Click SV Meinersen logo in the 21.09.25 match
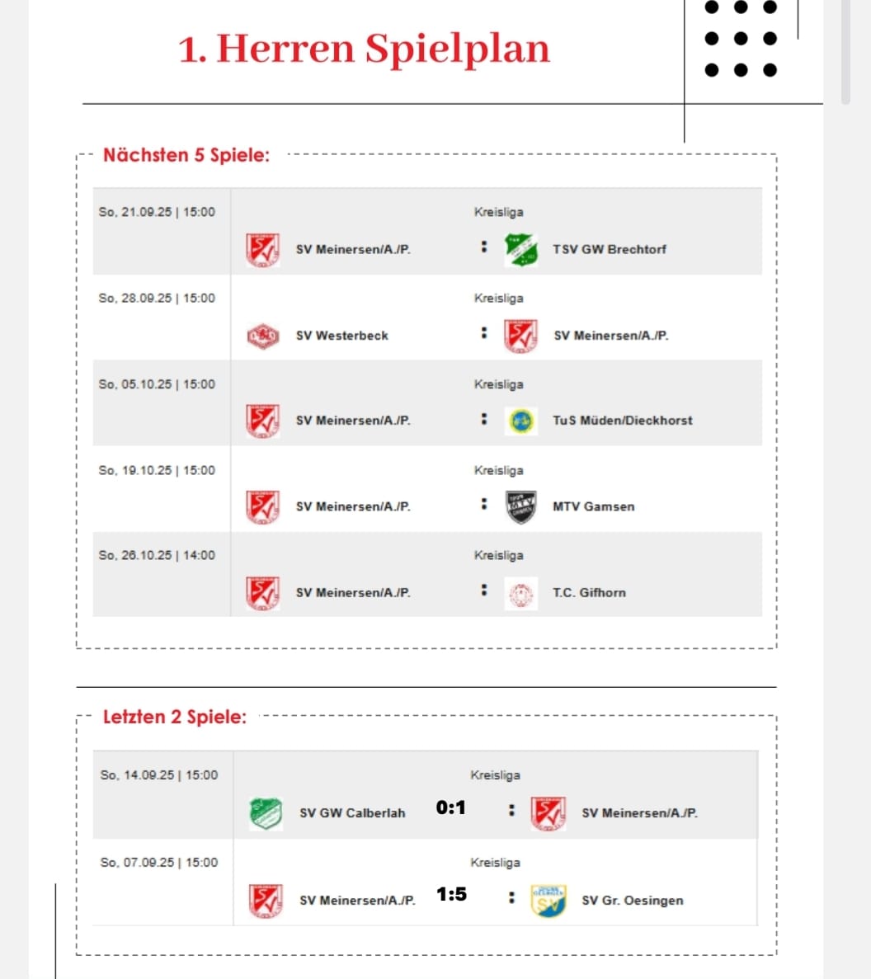 tap(262, 250)
